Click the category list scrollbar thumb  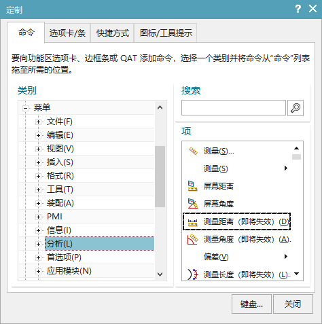pos(160,177)
